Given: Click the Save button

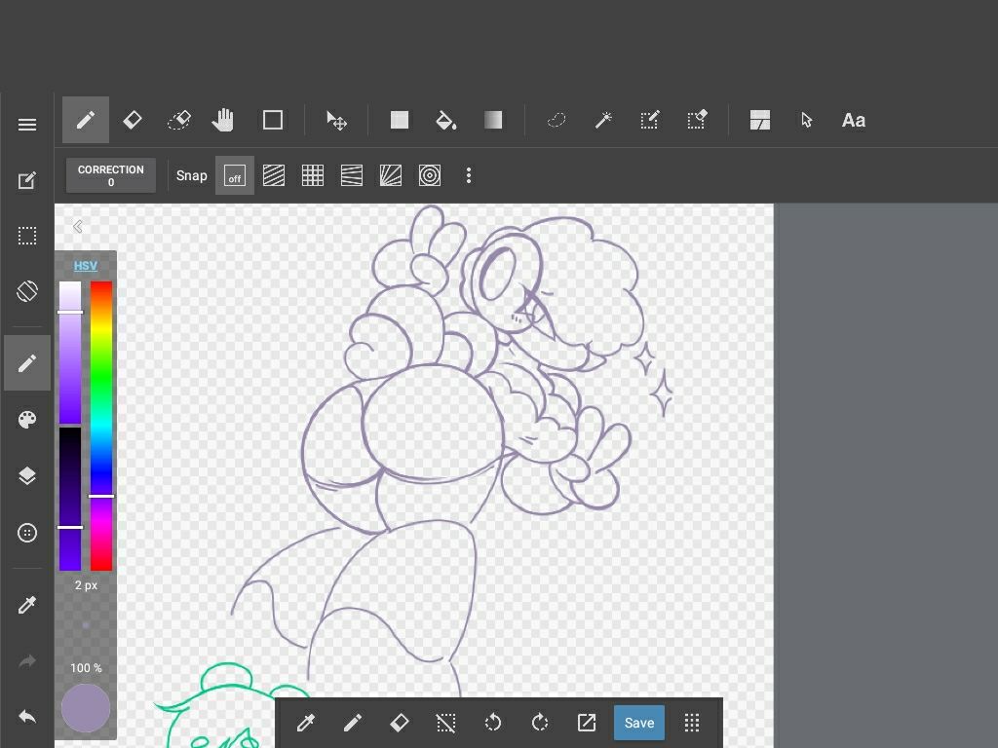Looking at the screenshot, I should click(x=639, y=723).
